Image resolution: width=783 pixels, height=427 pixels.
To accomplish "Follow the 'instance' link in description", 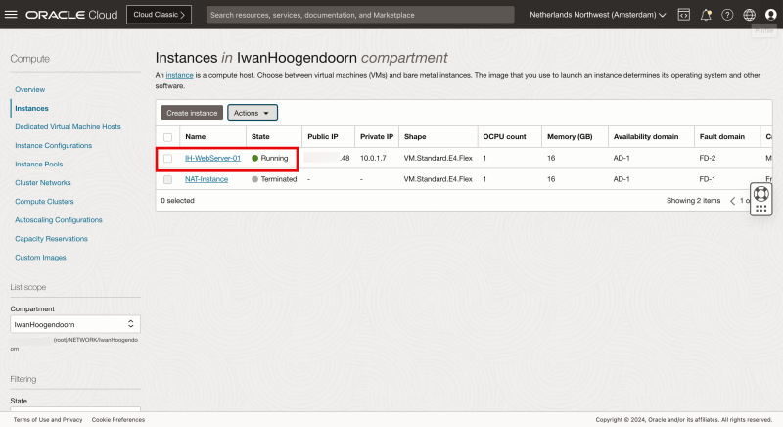I will click(x=179, y=75).
